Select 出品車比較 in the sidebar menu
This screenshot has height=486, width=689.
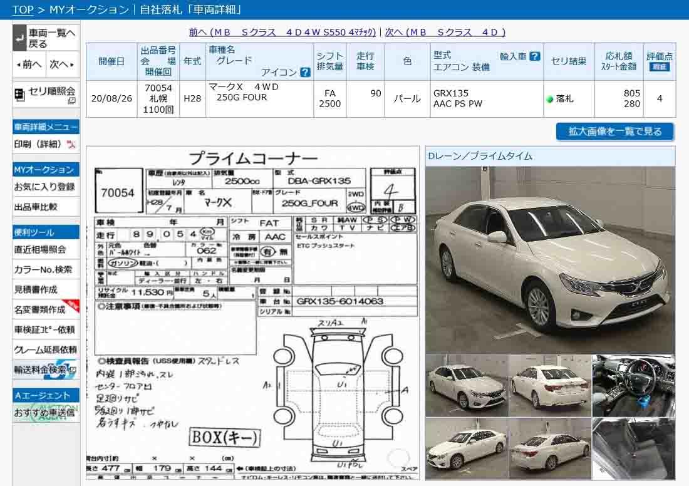coord(36,207)
